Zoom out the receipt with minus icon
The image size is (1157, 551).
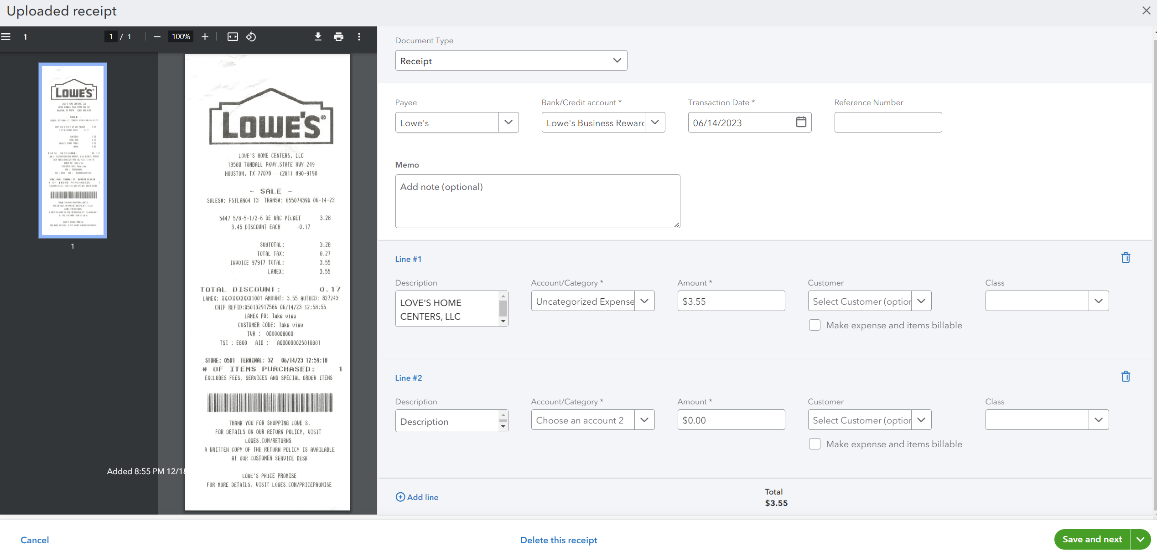point(157,37)
